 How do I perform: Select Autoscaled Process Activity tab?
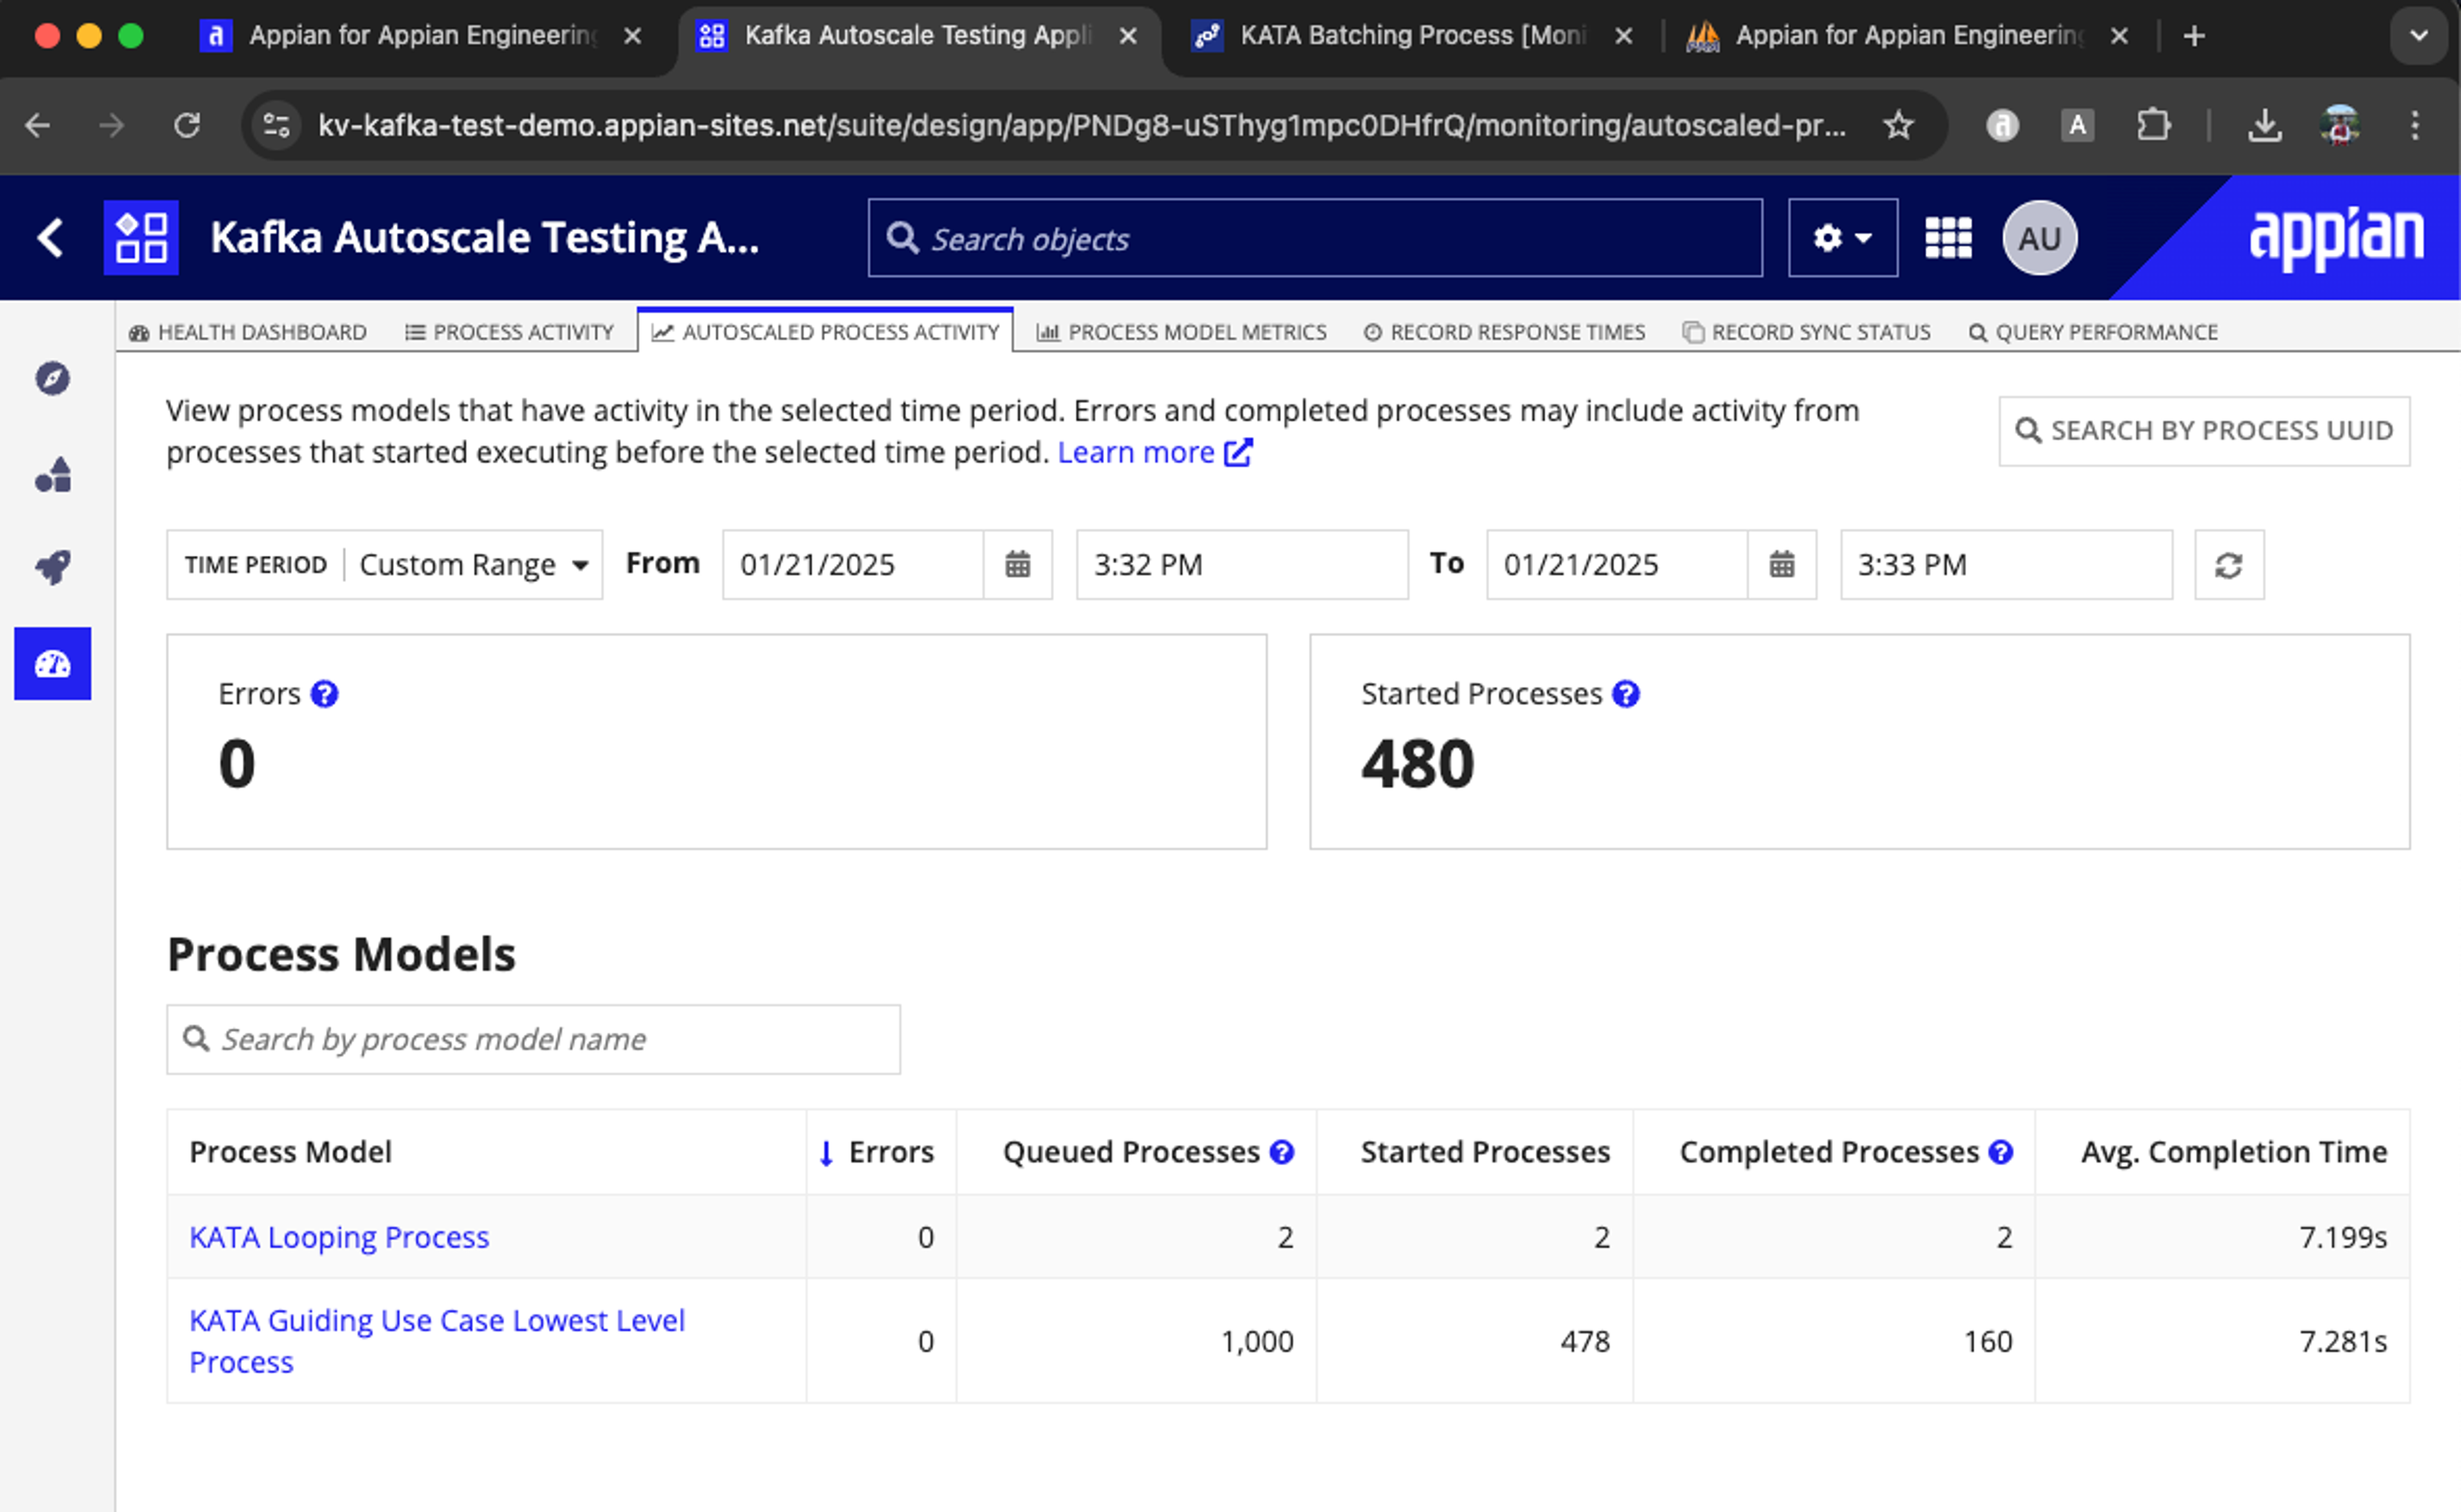click(x=825, y=332)
